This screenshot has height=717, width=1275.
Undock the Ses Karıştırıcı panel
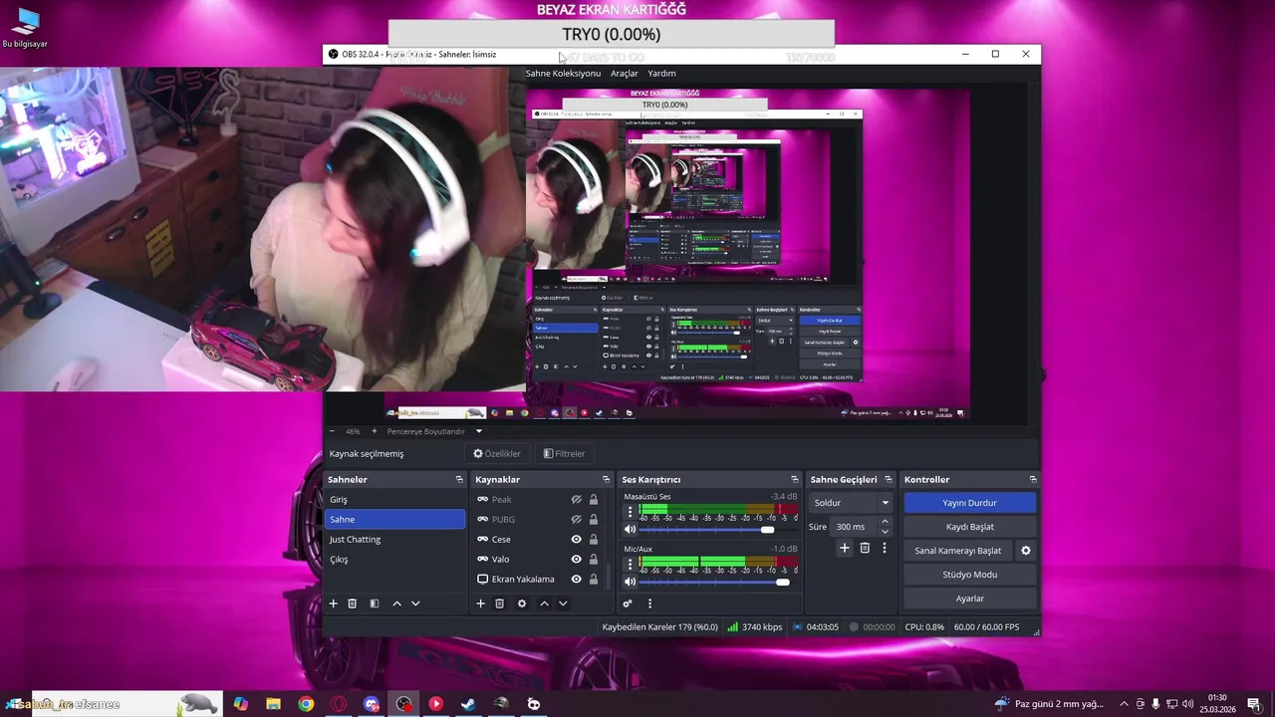click(794, 480)
